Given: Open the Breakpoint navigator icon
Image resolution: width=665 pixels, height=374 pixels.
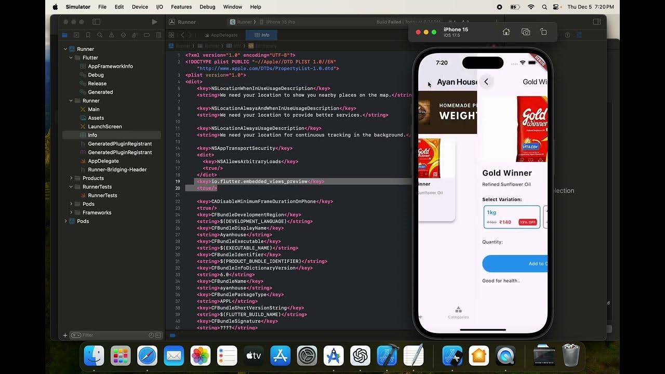Looking at the screenshot, I should [x=147, y=35].
